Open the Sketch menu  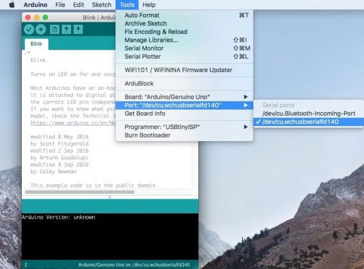pyautogui.click(x=101, y=5)
